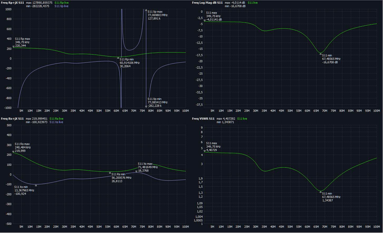Viewport: 383px width, 233px height.
Task: Select the VSWR S11 min marker triangle
Action: point(321,192)
